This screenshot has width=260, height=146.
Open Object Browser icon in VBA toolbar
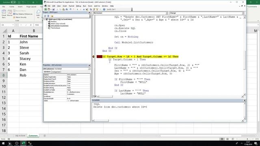point(97,9)
